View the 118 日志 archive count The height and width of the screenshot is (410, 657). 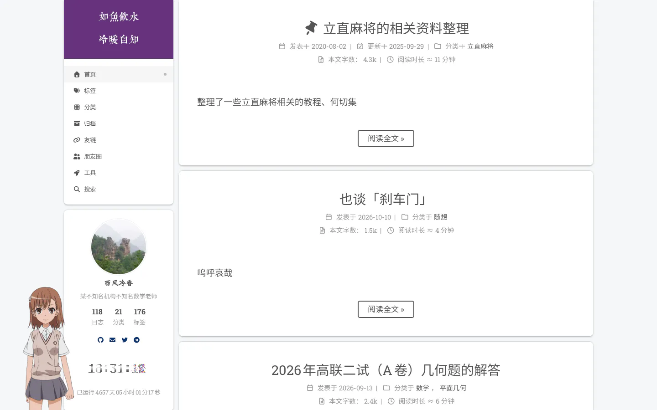[x=97, y=317]
